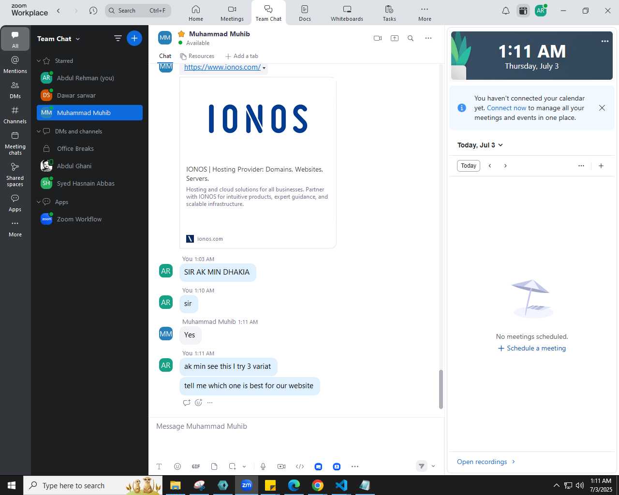
Task: Dismiss the calendar connect banner
Action: [602, 108]
